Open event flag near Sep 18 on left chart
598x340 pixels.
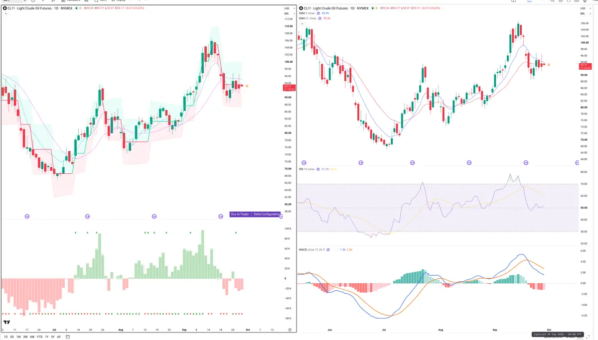coord(221,216)
